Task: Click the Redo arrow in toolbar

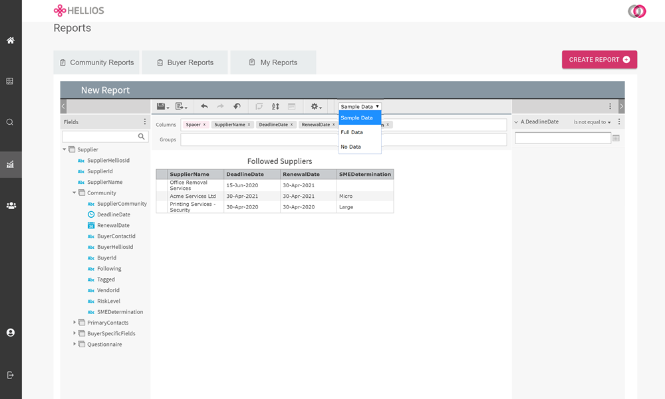Action: coord(220,106)
